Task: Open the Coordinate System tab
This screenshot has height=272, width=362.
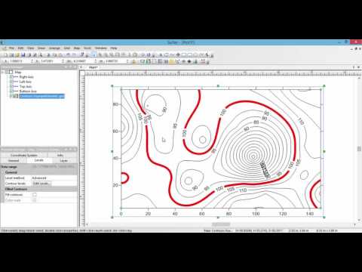Action: [x=24, y=156]
